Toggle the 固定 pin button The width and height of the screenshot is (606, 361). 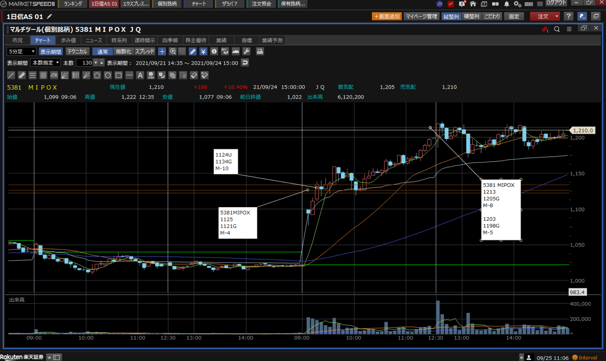pos(514,16)
